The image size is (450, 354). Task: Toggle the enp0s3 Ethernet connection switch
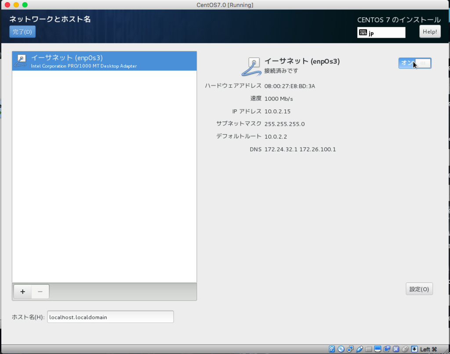pyautogui.click(x=415, y=63)
